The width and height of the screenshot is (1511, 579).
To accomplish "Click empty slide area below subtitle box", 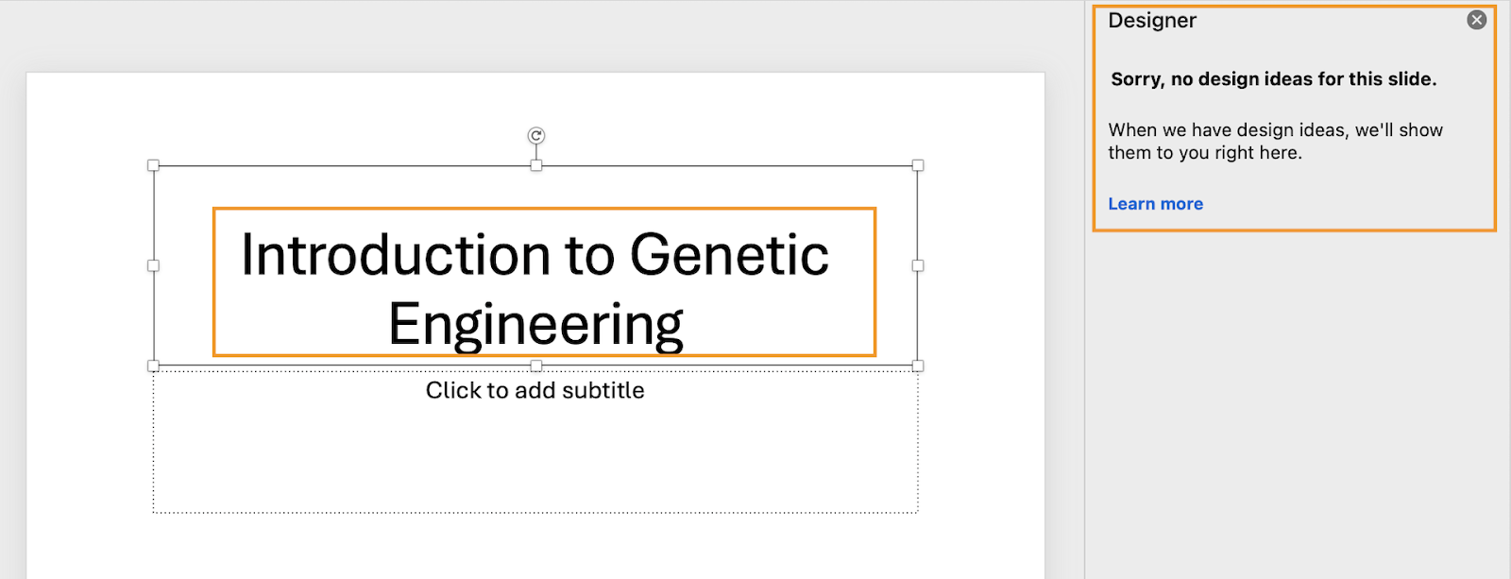I will (535, 548).
